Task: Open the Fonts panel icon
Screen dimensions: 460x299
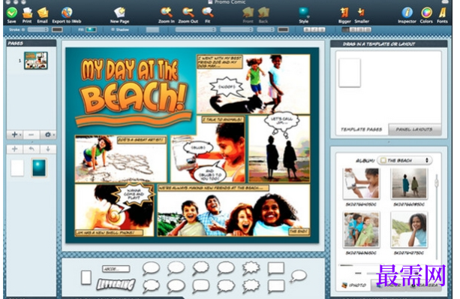Action: 442,13
